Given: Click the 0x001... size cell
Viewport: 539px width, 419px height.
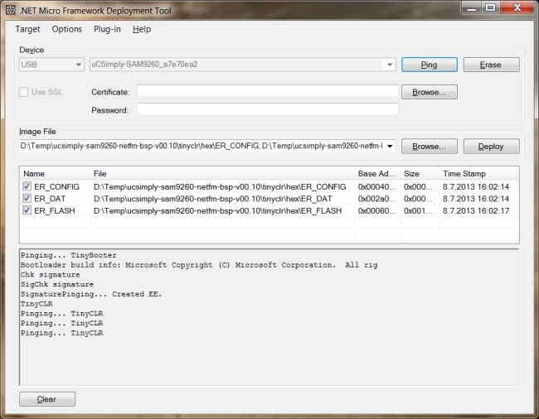Looking at the screenshot, I should 418,210.
